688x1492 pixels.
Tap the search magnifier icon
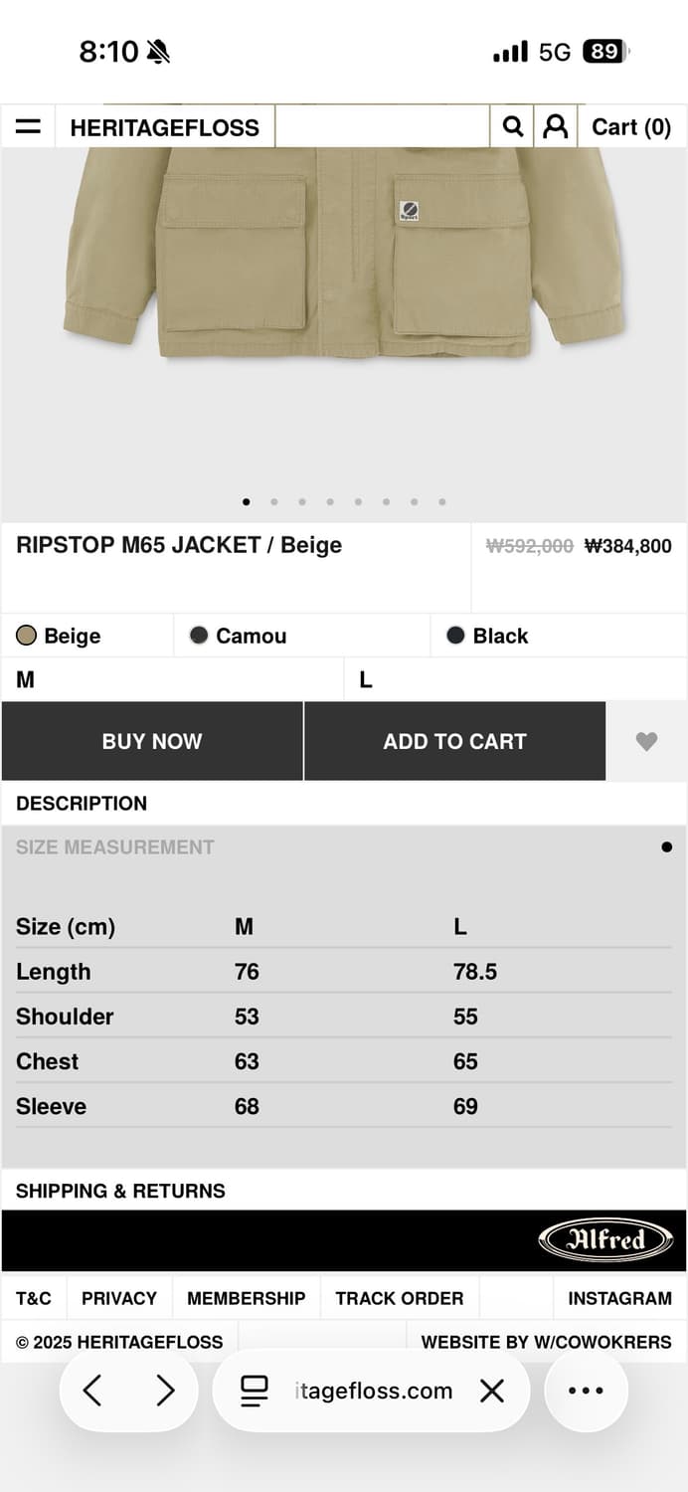click(x=513, y=126)
